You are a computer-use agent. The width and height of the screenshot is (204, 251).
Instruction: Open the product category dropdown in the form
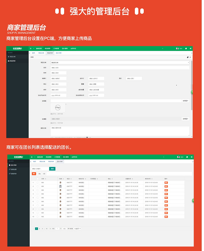tap(120, 62)
